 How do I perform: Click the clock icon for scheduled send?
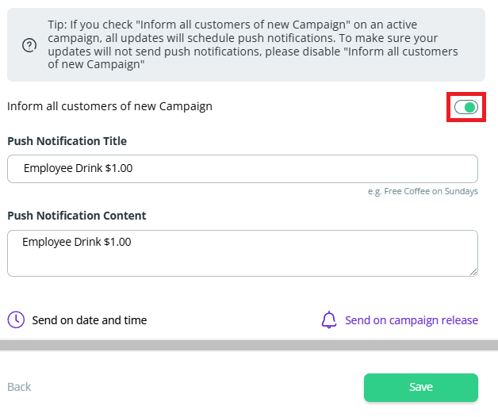16,319
